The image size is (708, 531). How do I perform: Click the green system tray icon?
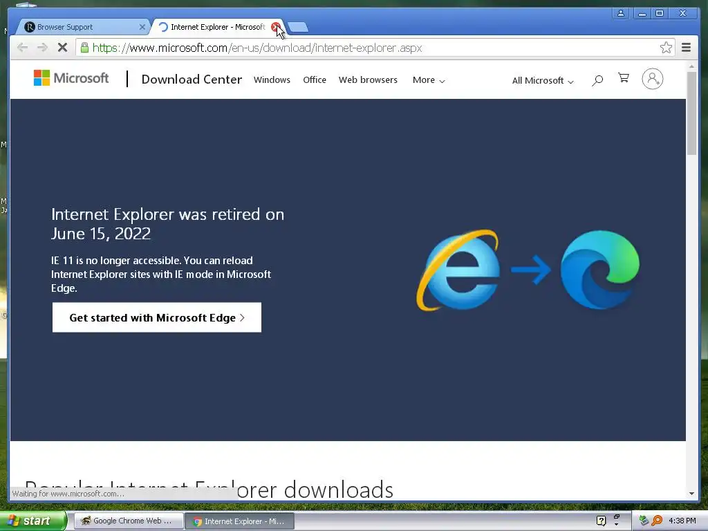[644, 521]
